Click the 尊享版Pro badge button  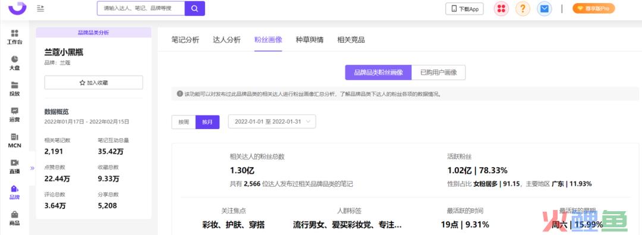pos(594,8)
